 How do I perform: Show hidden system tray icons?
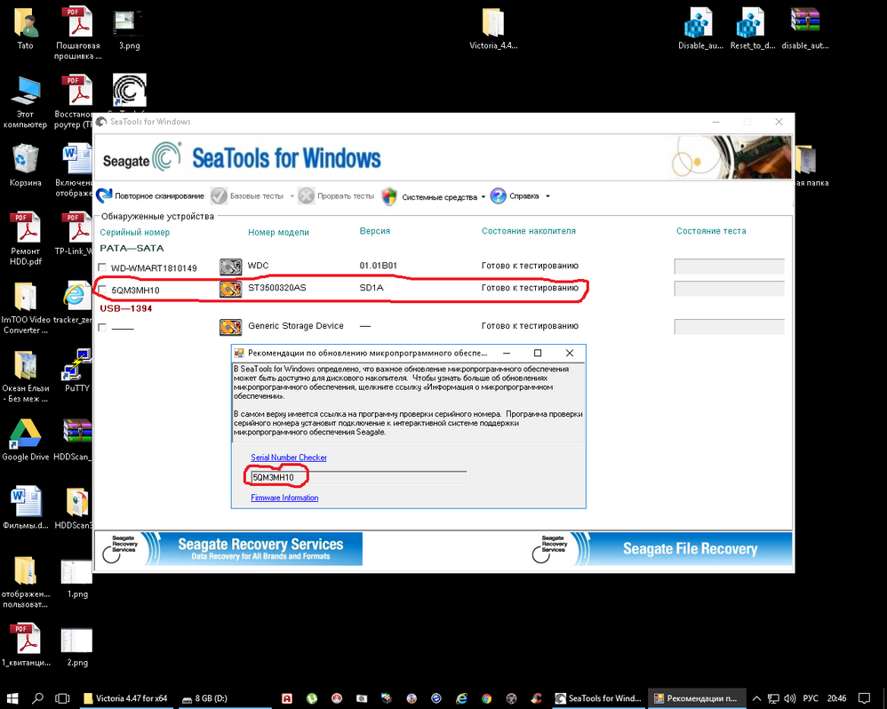tap(756, 698)
